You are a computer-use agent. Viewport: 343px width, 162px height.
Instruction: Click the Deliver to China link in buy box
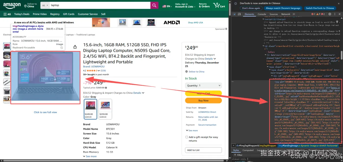[x=197, y=72]
